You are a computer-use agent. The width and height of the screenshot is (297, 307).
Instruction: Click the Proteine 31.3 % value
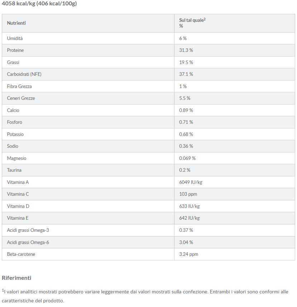coord(186,50)
